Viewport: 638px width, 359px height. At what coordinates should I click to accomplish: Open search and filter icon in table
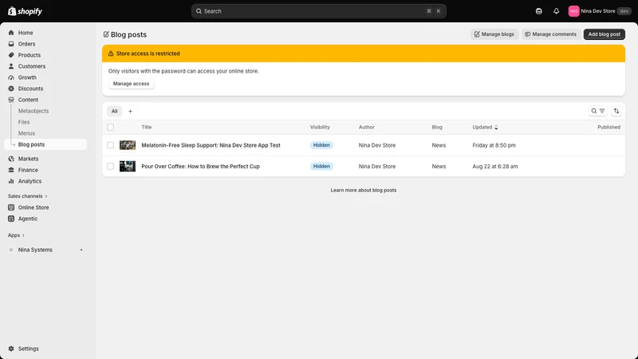tap(597, 111)
